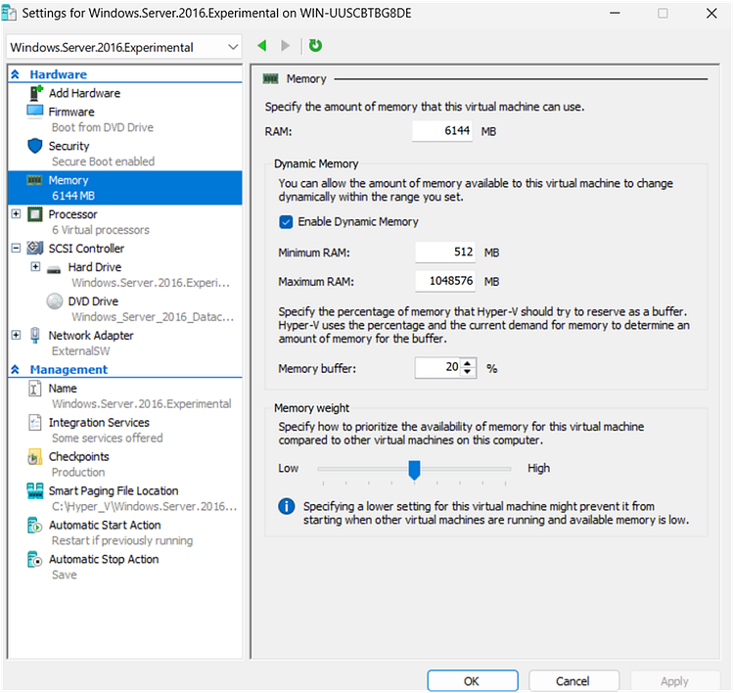Viewport: 734px width, 693px height.
Task: Click 'ExternalSW' under Network Adapter
Action: tap(80, 351)
